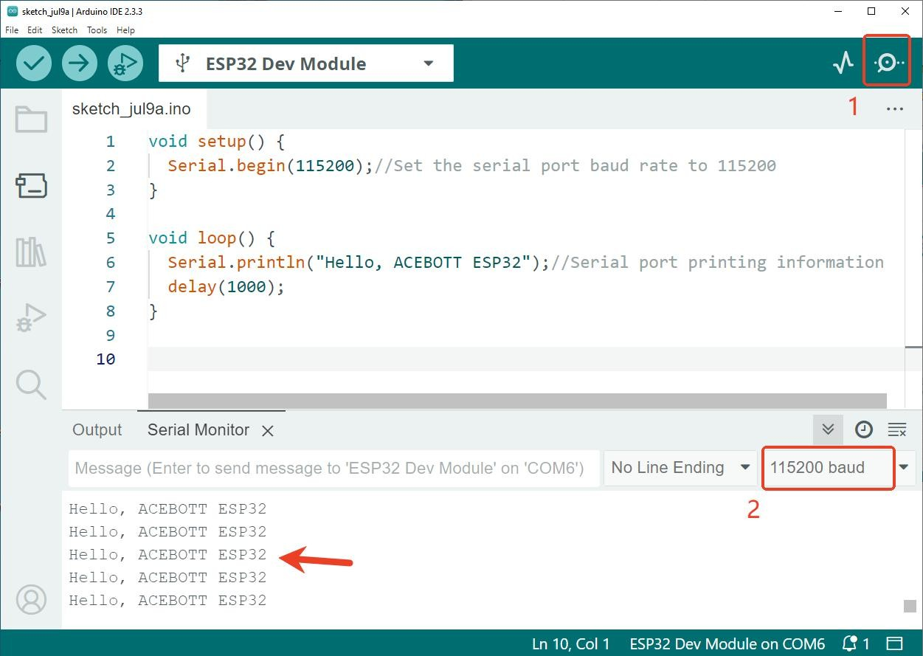Click the serial message input field

point(333,468)
